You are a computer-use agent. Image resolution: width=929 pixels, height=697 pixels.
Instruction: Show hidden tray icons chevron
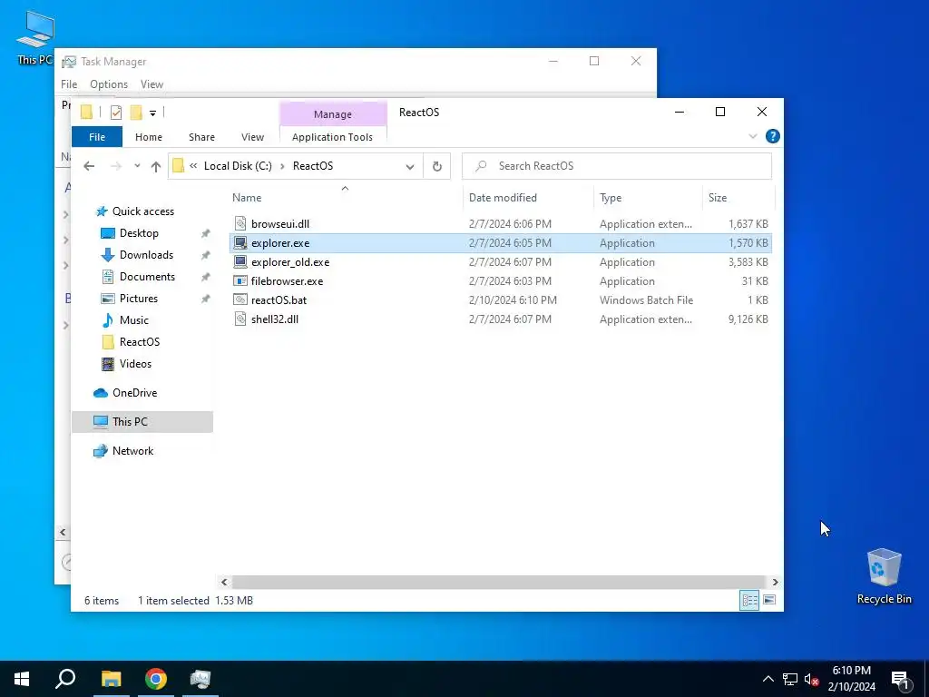coord(768,679)
